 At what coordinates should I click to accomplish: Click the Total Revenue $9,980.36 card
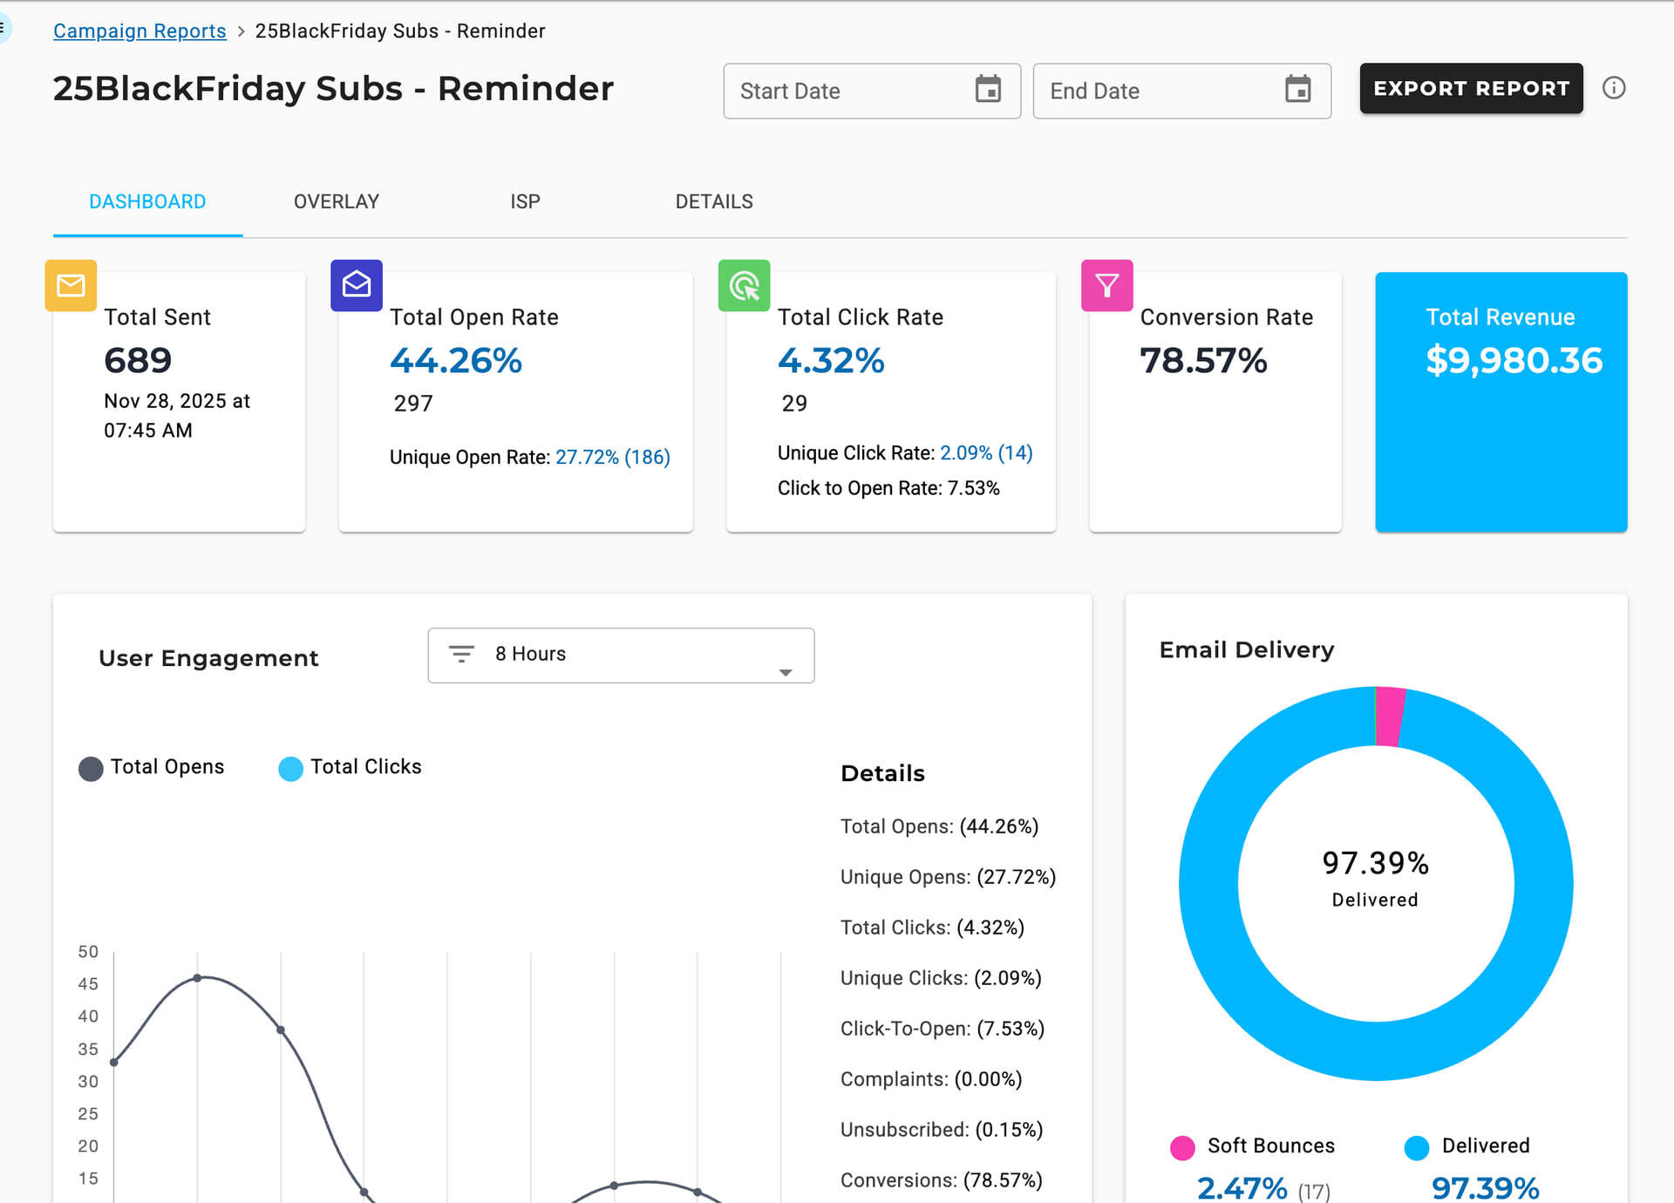click(1500, 402)
